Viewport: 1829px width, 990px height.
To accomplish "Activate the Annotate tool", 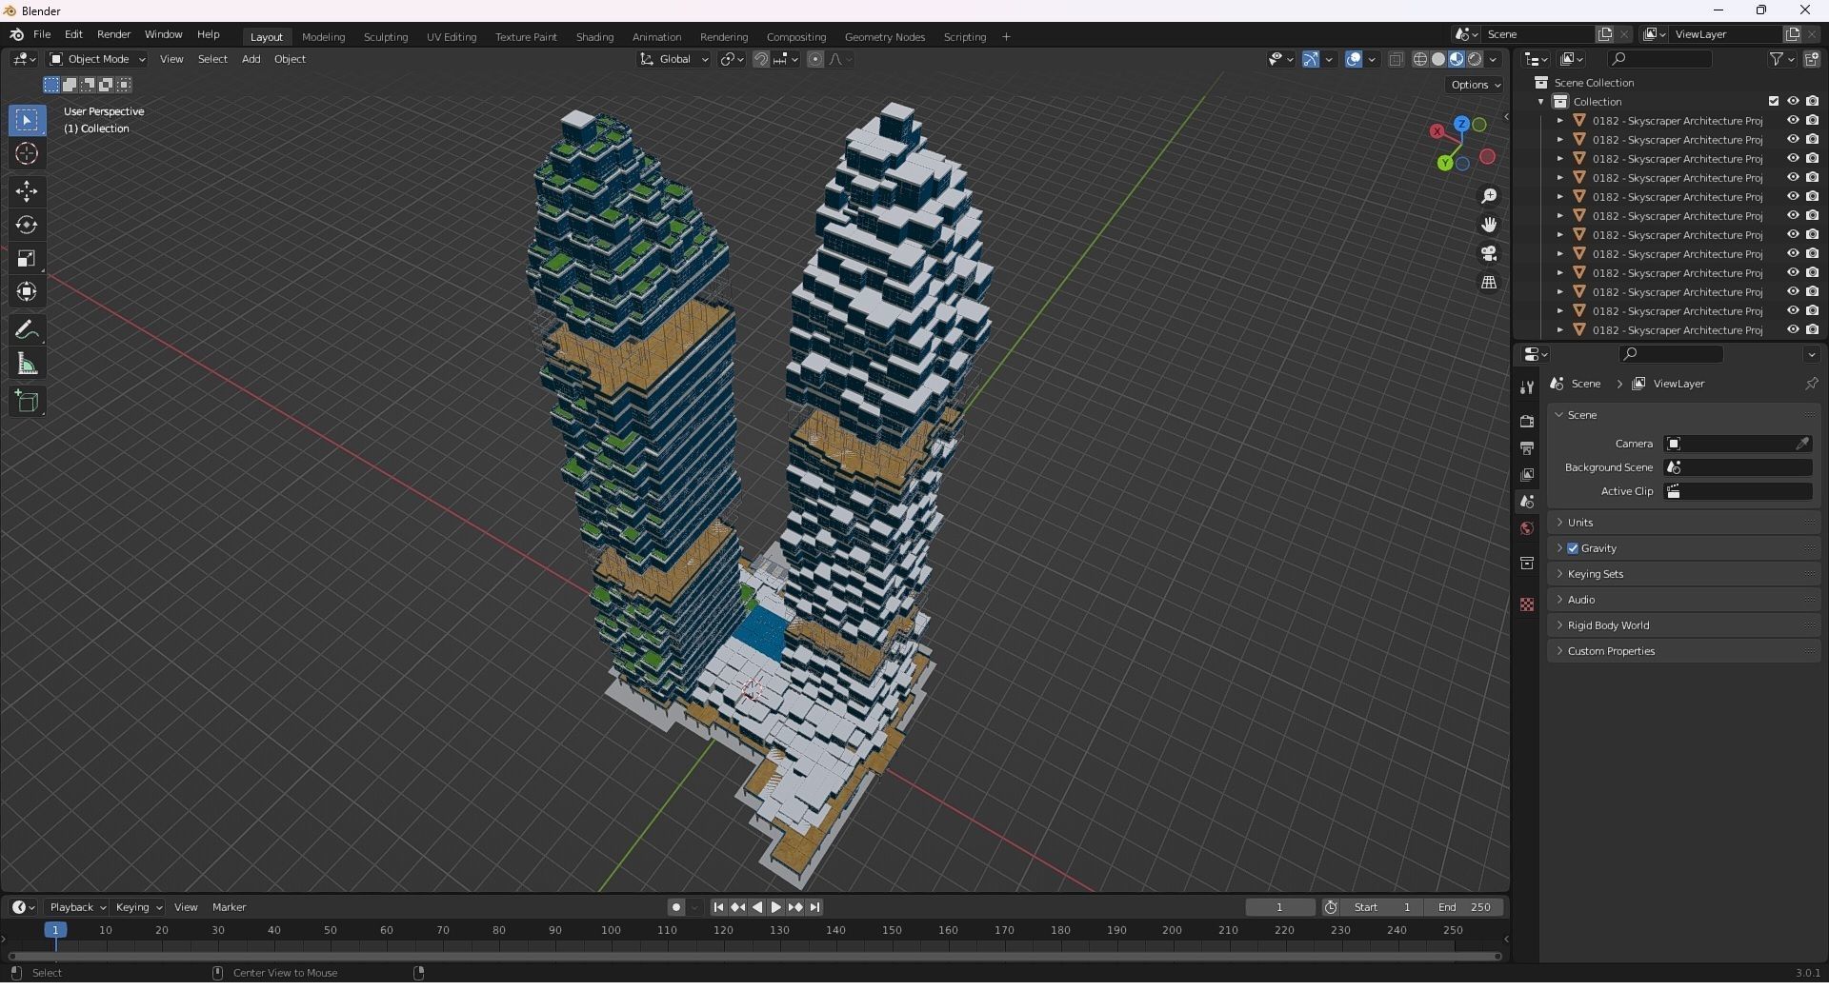I will 27,330.
